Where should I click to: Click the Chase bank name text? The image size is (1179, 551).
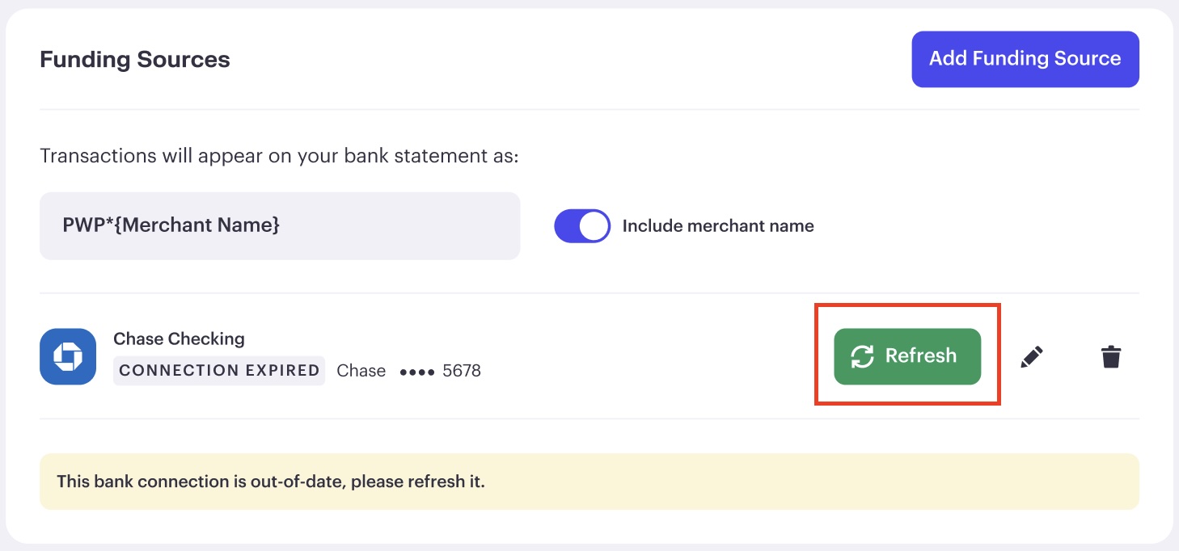coord(361,371)
